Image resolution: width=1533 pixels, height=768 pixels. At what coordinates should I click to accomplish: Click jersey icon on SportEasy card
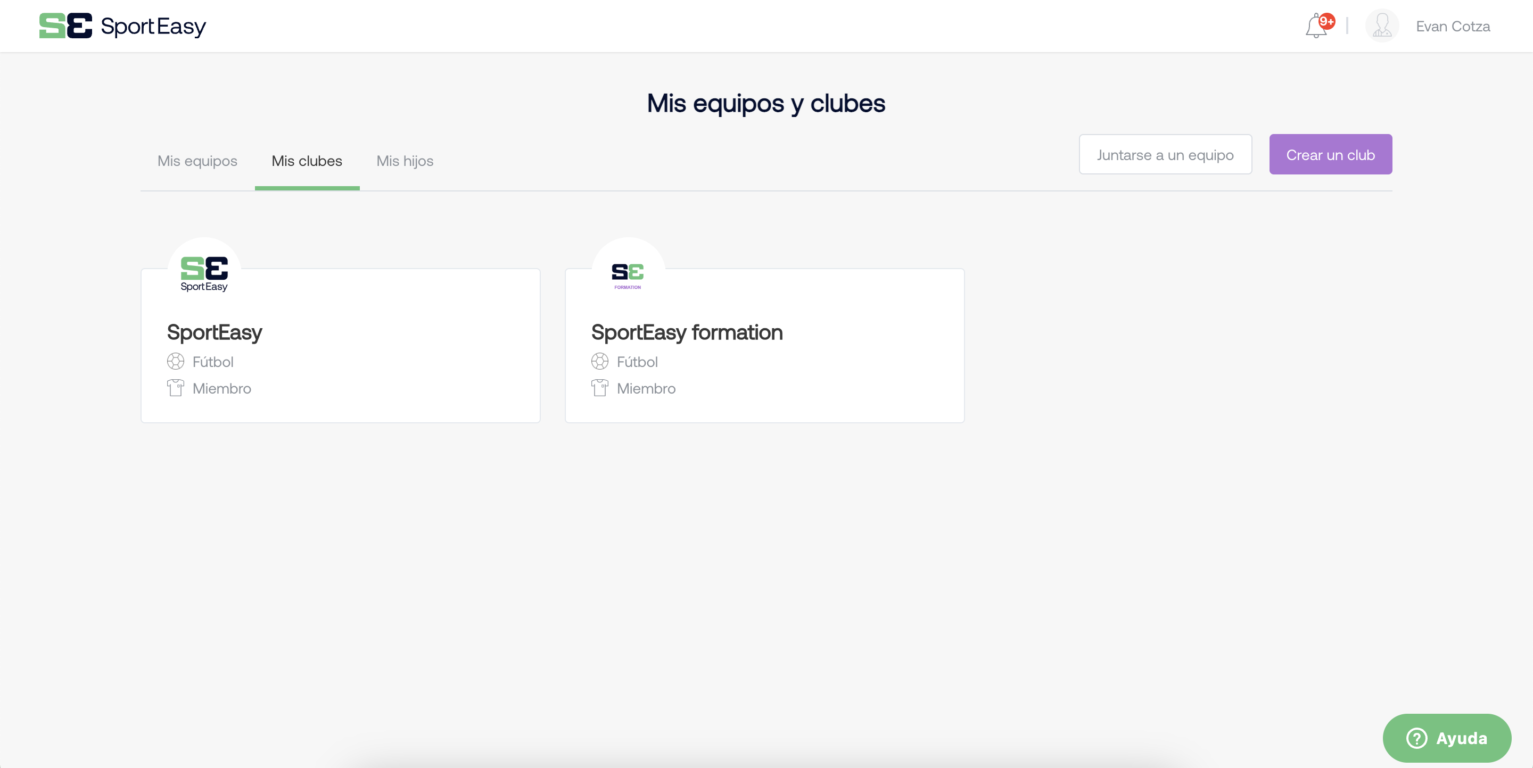pos(176,388)
